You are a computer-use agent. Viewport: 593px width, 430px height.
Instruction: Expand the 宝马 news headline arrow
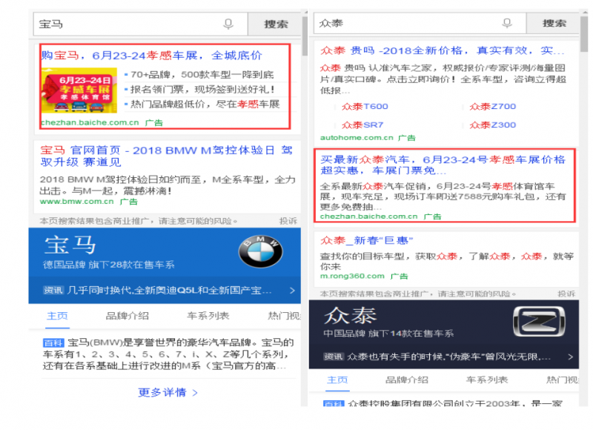pyautogui.click(x=292, y=291)
